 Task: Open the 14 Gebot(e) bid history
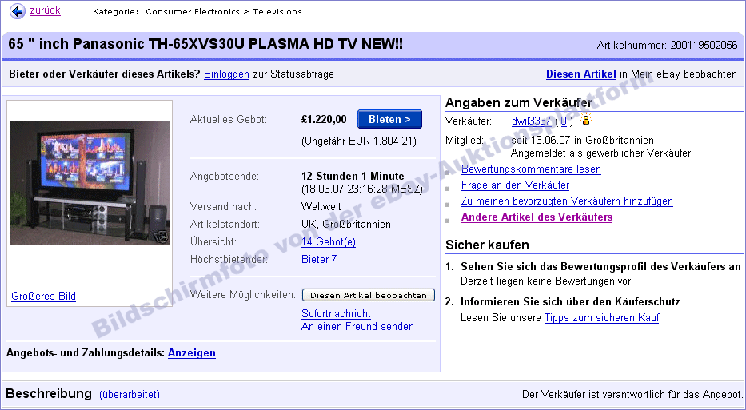(329, 242)
